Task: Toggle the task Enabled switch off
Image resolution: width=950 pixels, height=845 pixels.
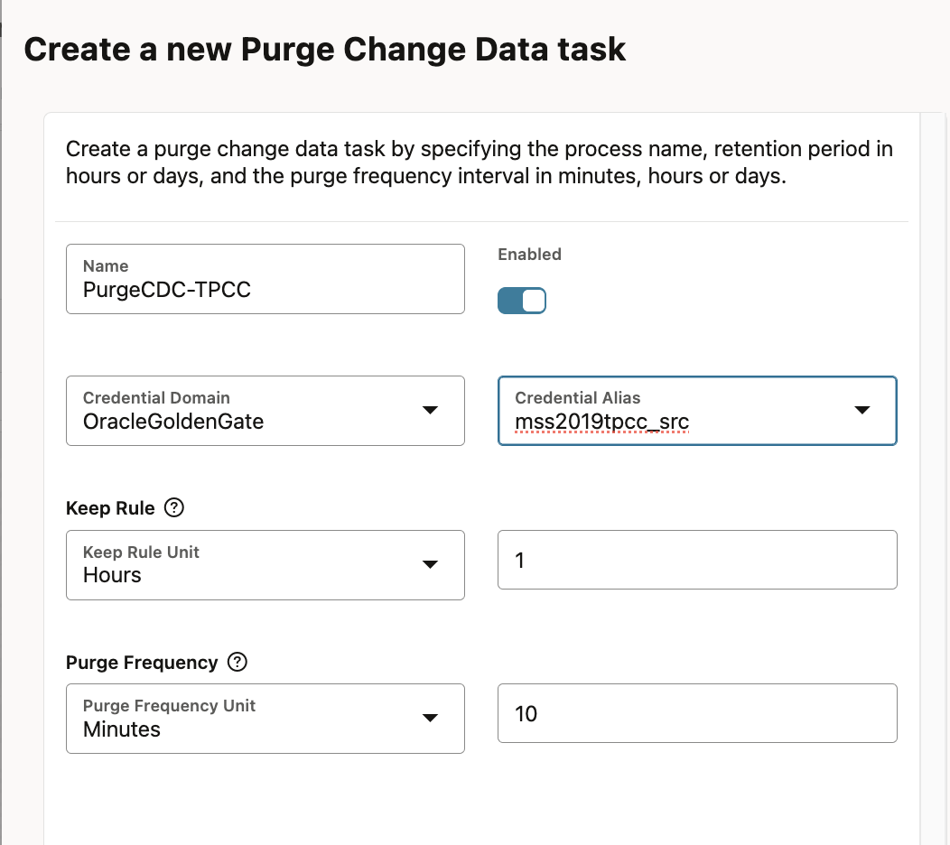Action: click(522, 300)
